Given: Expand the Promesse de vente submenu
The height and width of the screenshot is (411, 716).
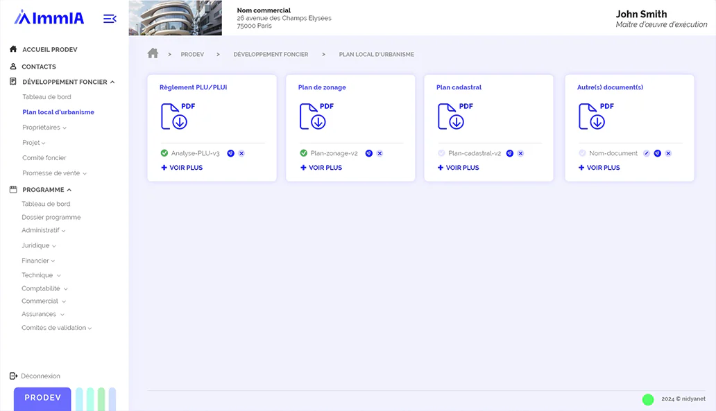Looking at the screenshot, I should point(85,173).
